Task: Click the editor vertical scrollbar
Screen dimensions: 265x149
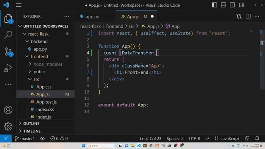Action: tap(262, 60)
